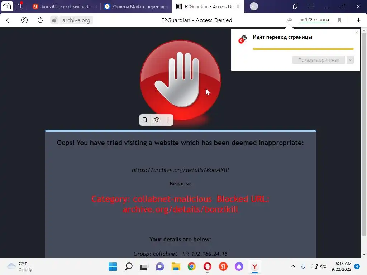
Task: Open the 122 отзыва site reviews
Action: pos(314,20)
